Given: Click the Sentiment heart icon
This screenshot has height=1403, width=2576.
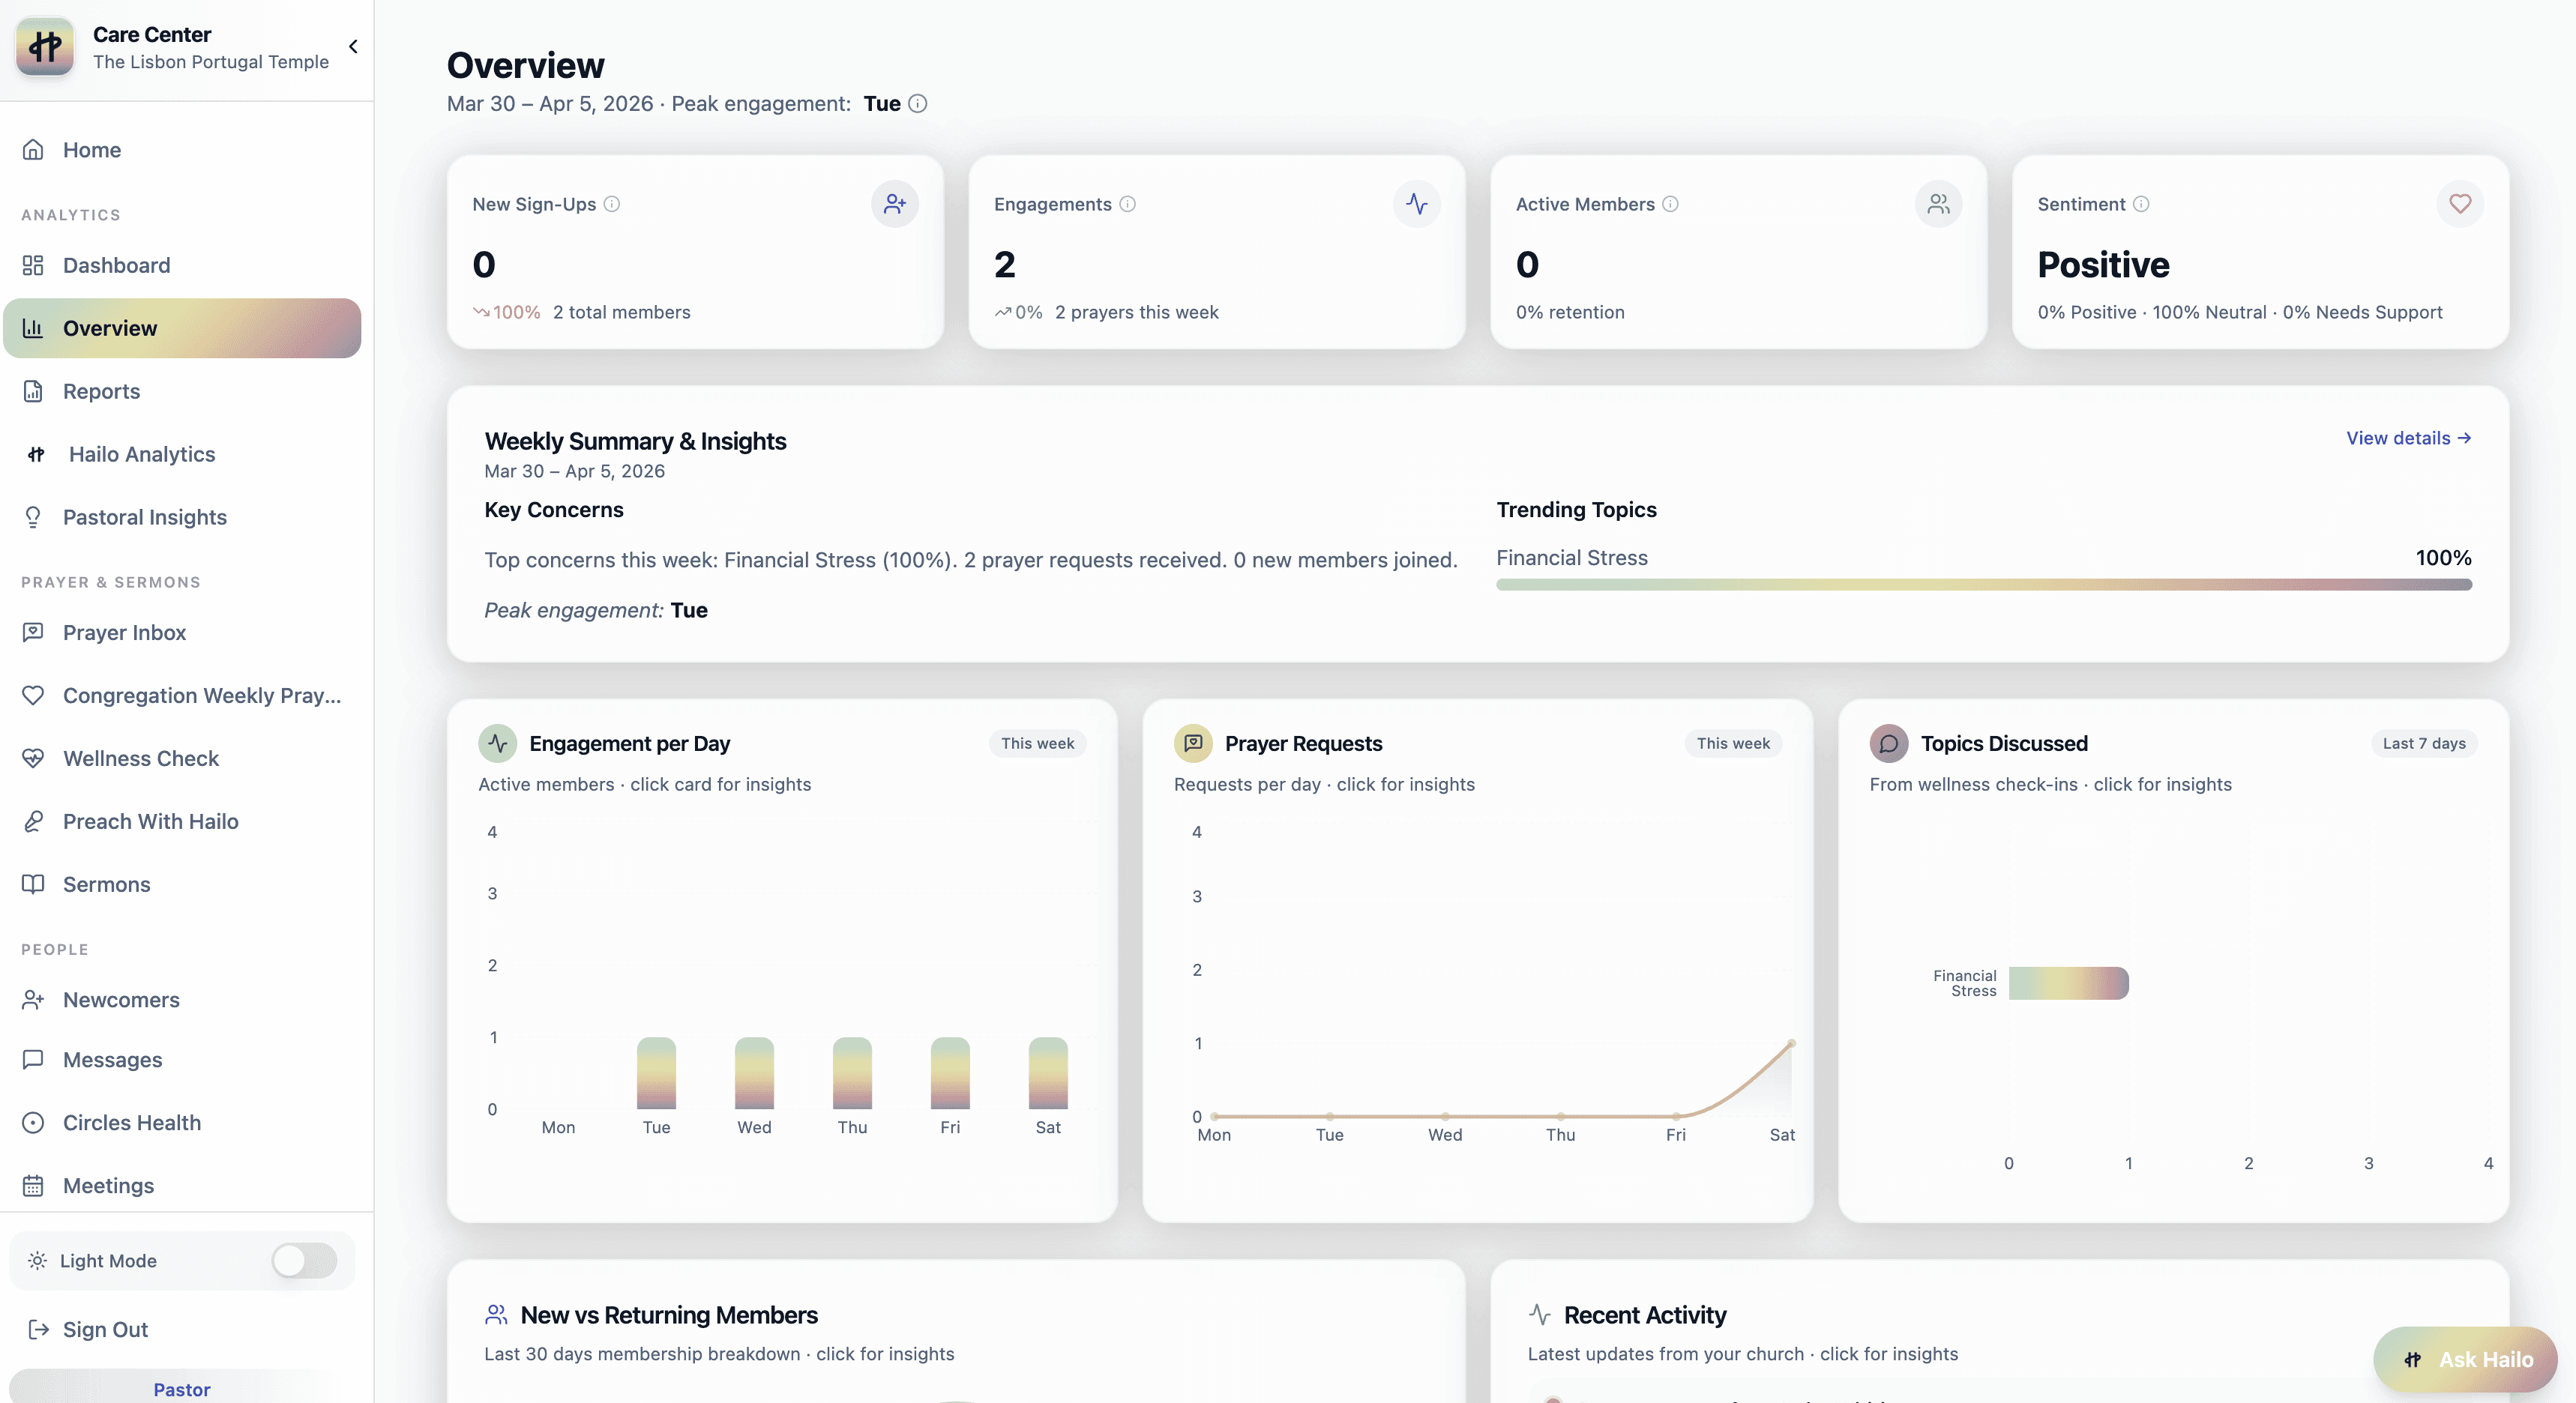Looking at the screenshot, I should 2460,204.
